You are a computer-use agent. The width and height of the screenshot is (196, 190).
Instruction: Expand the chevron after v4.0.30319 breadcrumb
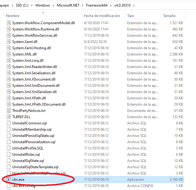pos(134,5)
